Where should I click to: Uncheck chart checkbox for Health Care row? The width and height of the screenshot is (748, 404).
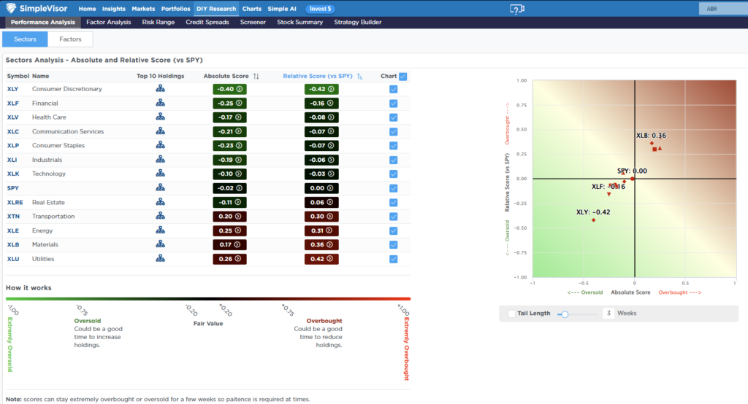point(394,117)
